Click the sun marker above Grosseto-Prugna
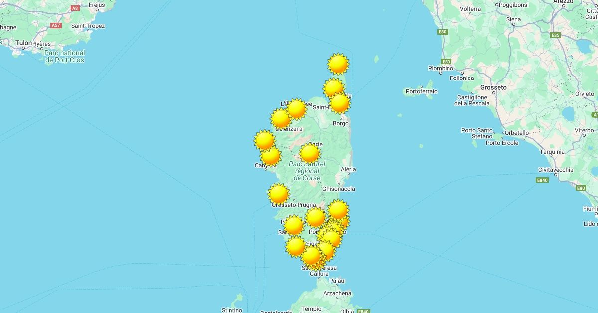The width and height of the screenshot is (598, 313). coord(279,194)
